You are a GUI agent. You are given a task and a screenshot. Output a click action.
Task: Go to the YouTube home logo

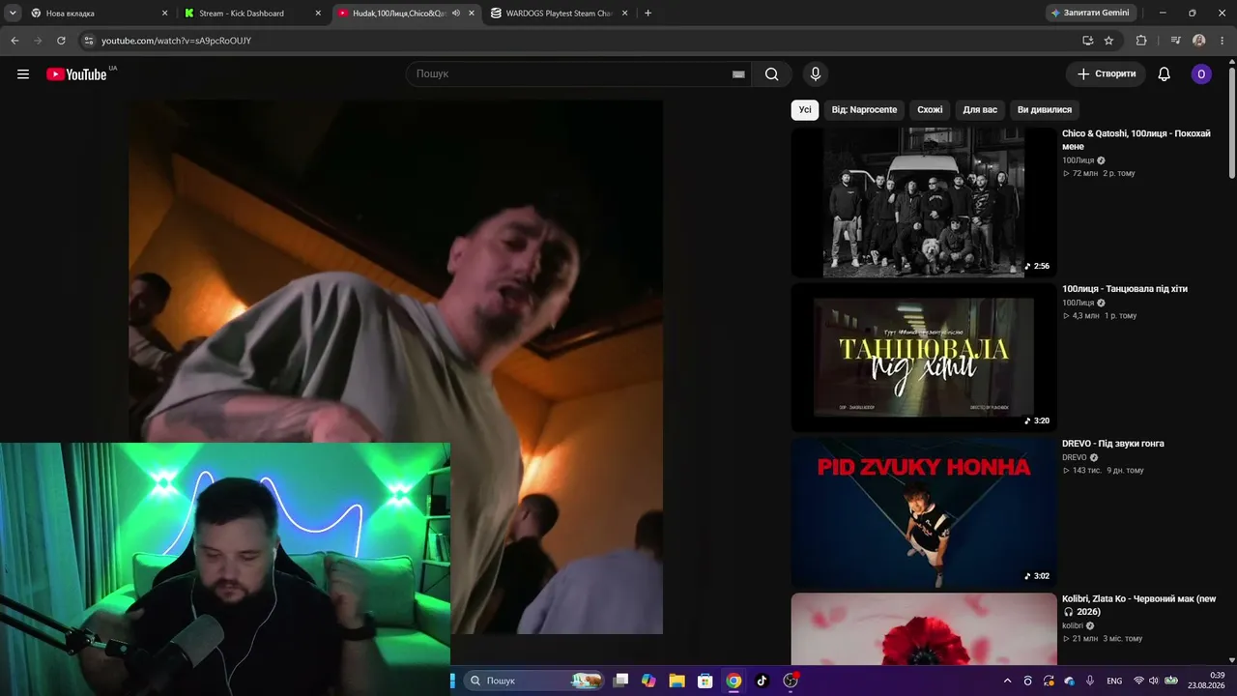[76, 74]
